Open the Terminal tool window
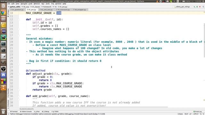Viewport: 205px width, 115px height. point(14,111)
